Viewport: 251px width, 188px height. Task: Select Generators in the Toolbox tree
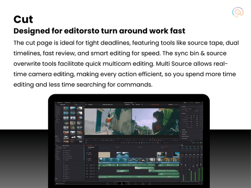pyautogui.click(x=58, y=151)
